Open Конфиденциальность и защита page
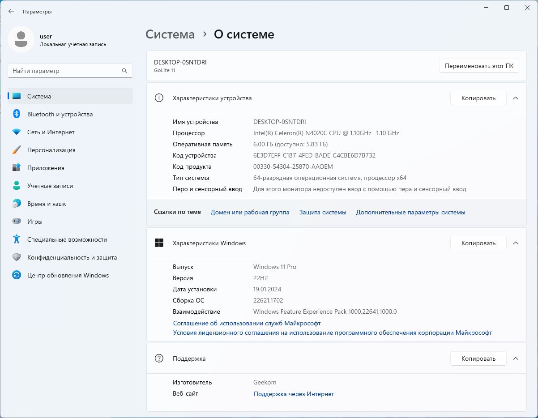Image resolution: width=538 pixels, height=418 pixels. 70,257
